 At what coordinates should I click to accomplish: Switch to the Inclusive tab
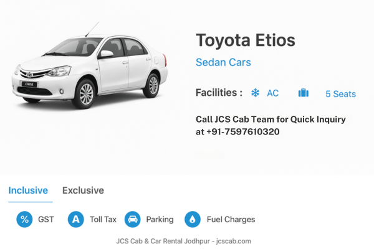coord(28,190)
